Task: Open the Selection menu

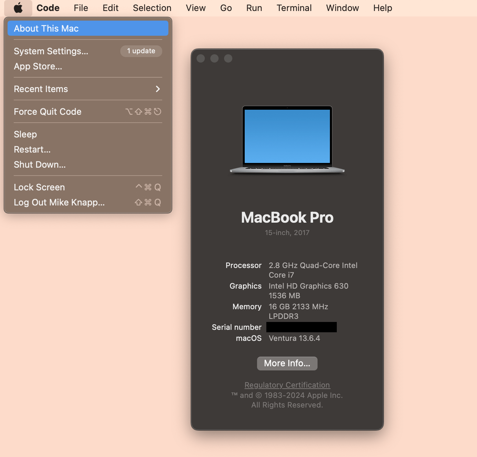Action: pyautogui.click(x=152, y=8)
